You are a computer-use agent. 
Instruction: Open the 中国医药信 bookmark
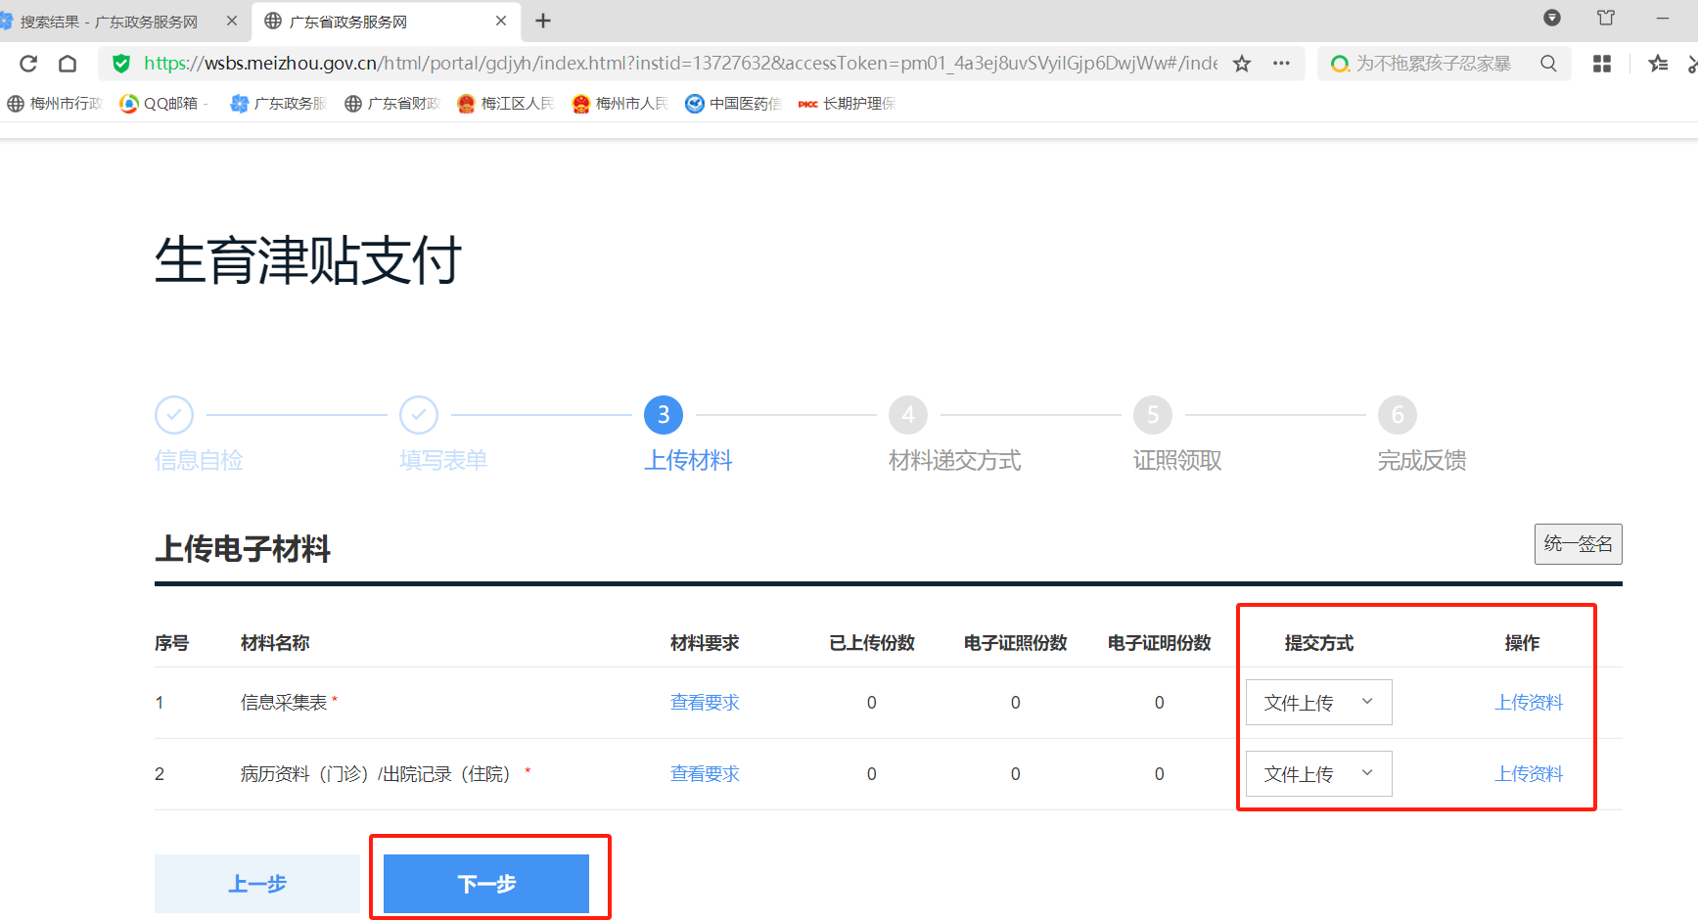(733, 103)
